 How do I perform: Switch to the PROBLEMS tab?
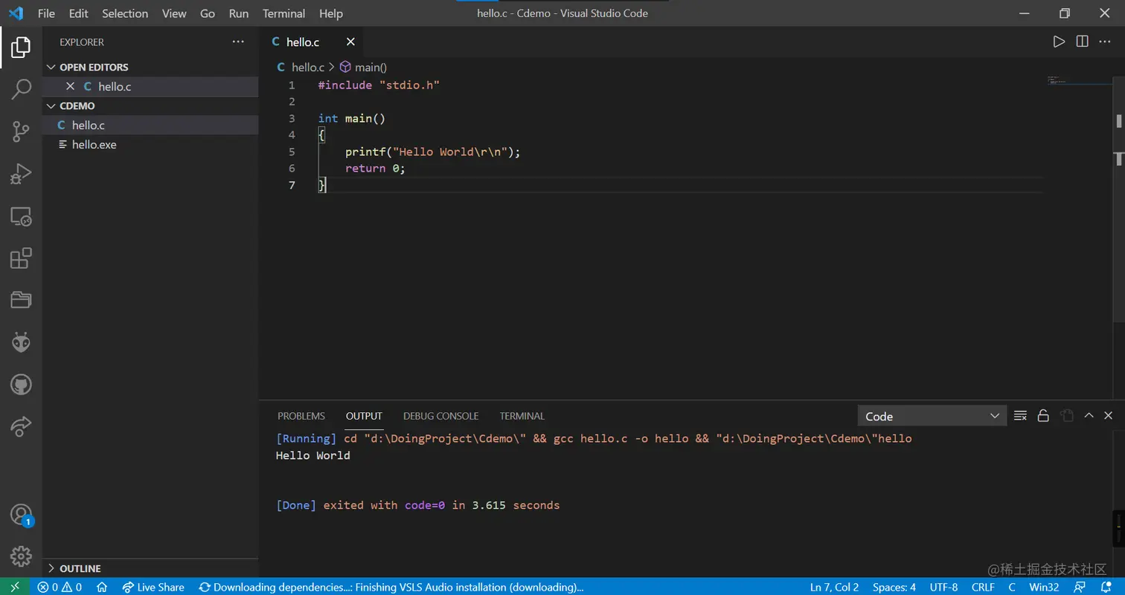coord(301,416)
